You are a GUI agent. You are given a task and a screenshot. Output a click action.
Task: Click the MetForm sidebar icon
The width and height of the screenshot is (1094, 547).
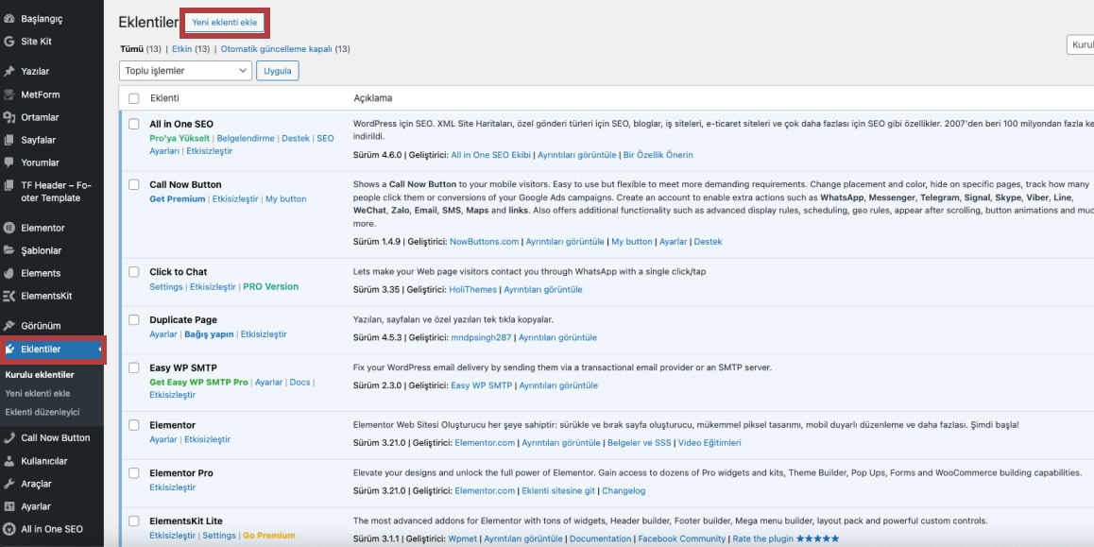[9, 94]
